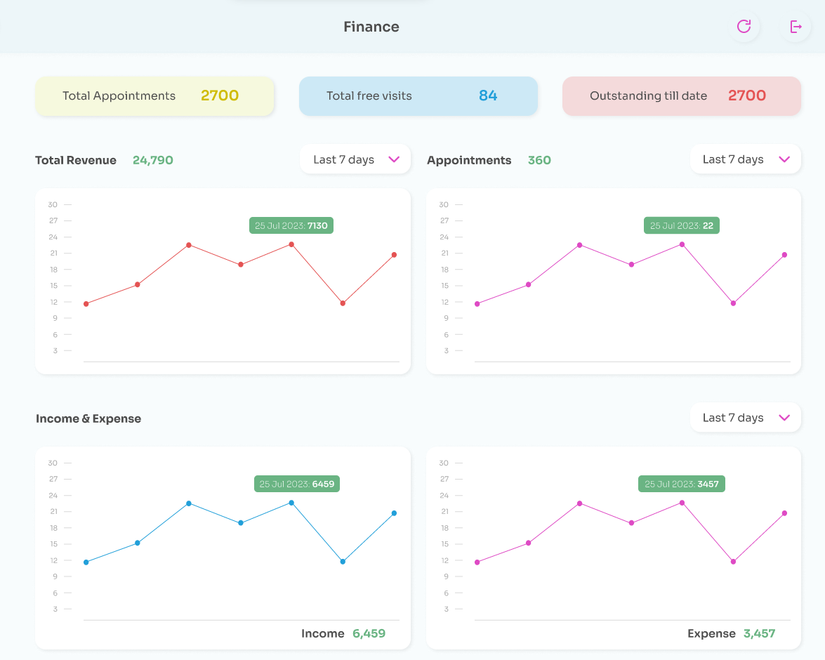Viewport: 825px width, 660px height.
Task: Click last data point on Total Revenue chart
Action: tap(394, 255)
